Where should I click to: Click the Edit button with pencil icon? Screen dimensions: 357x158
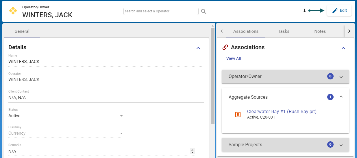pyautogui.click(x=339, y=11)
